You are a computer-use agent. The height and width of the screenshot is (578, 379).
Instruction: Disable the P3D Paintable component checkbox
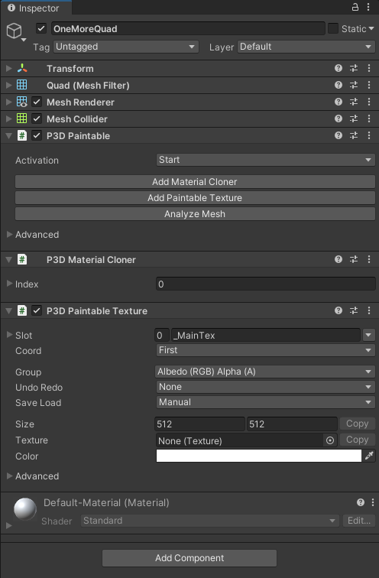(37, 135)
